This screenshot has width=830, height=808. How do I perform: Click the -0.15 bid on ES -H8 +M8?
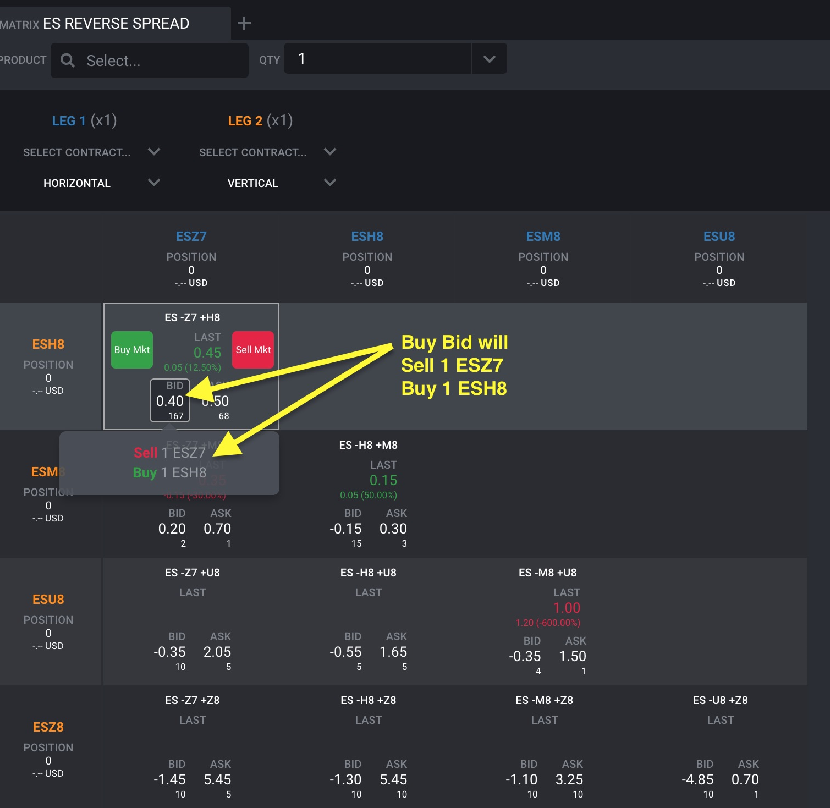[x=346, y=529]
